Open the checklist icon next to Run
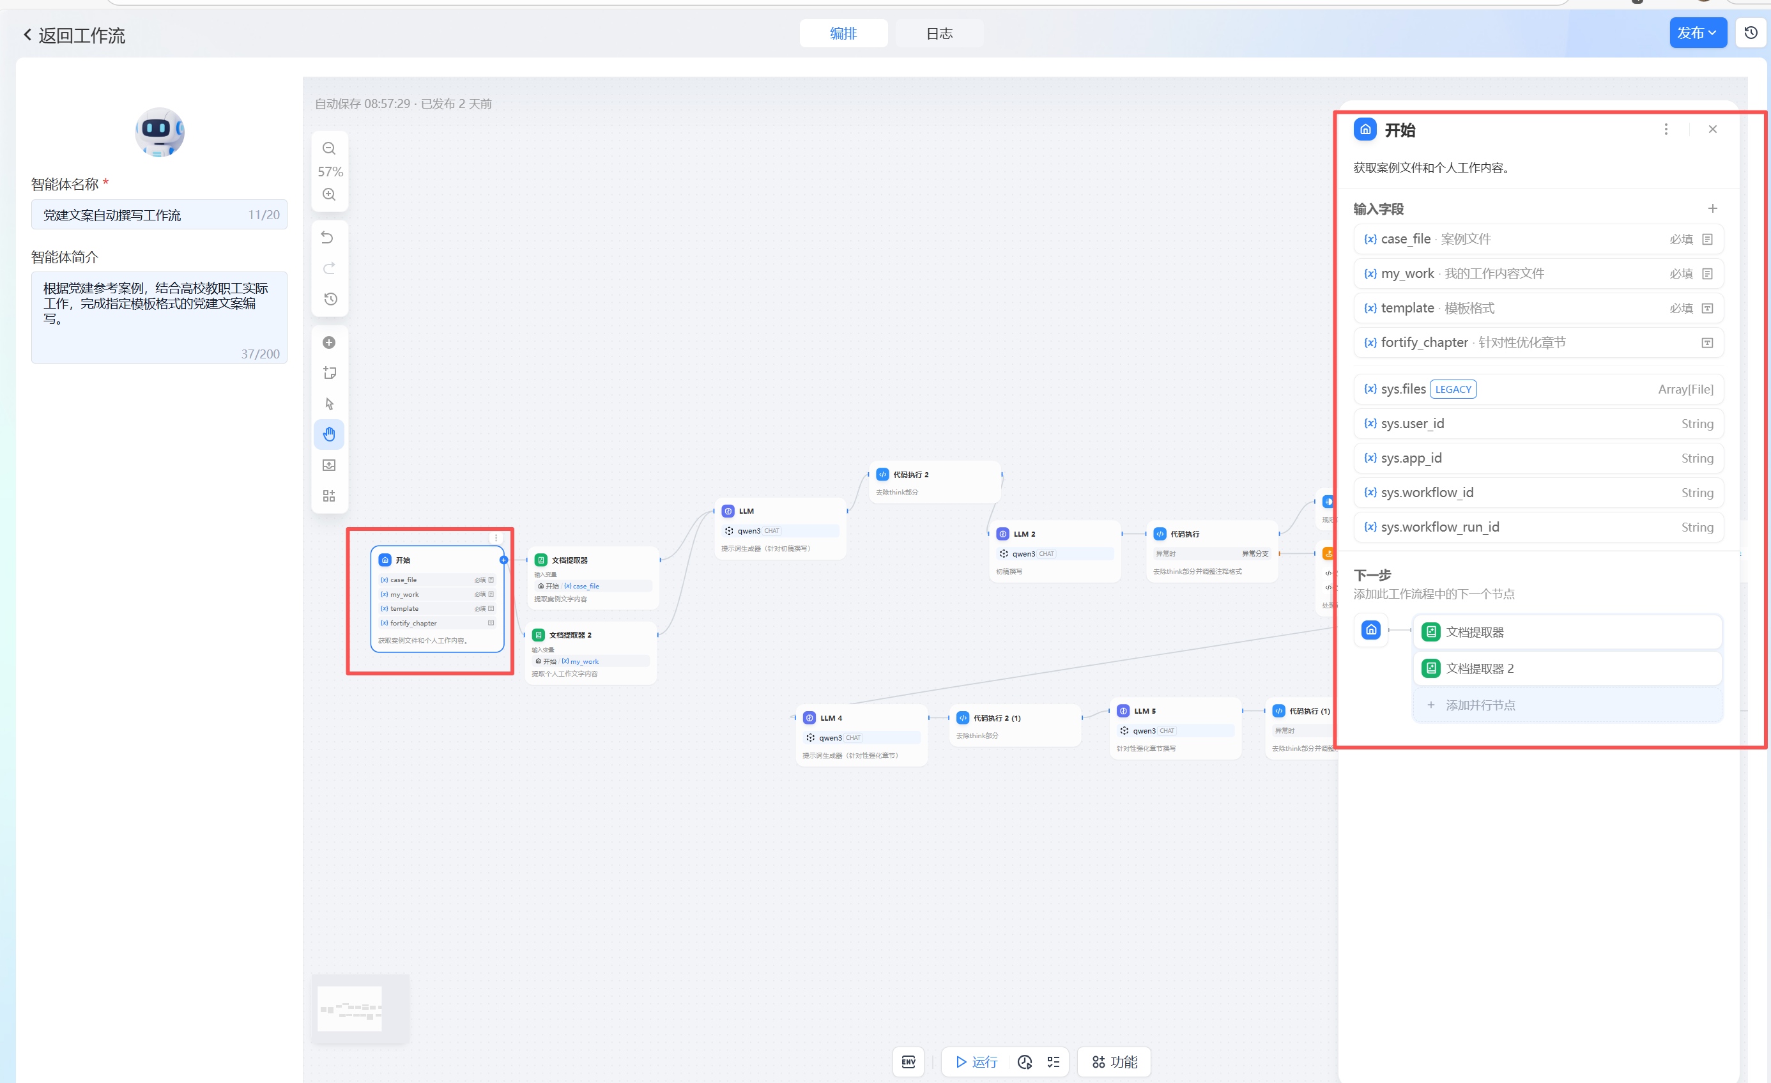1771x1083 pixels. pyautogui.click(x=1054, y=1061)
